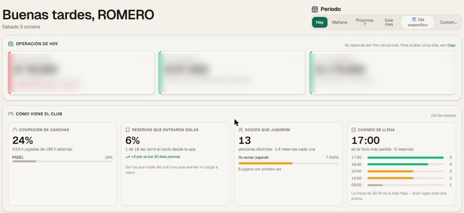Open the rightmost blurred operation card

[383, 73]
